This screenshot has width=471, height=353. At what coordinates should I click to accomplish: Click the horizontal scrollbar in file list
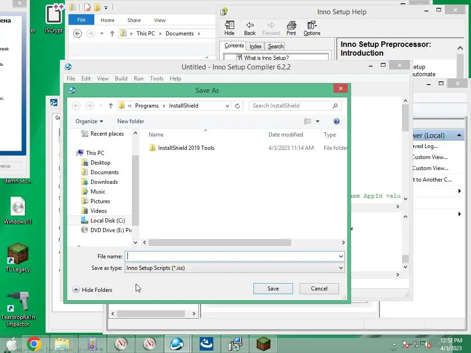[x=219, y=242]
